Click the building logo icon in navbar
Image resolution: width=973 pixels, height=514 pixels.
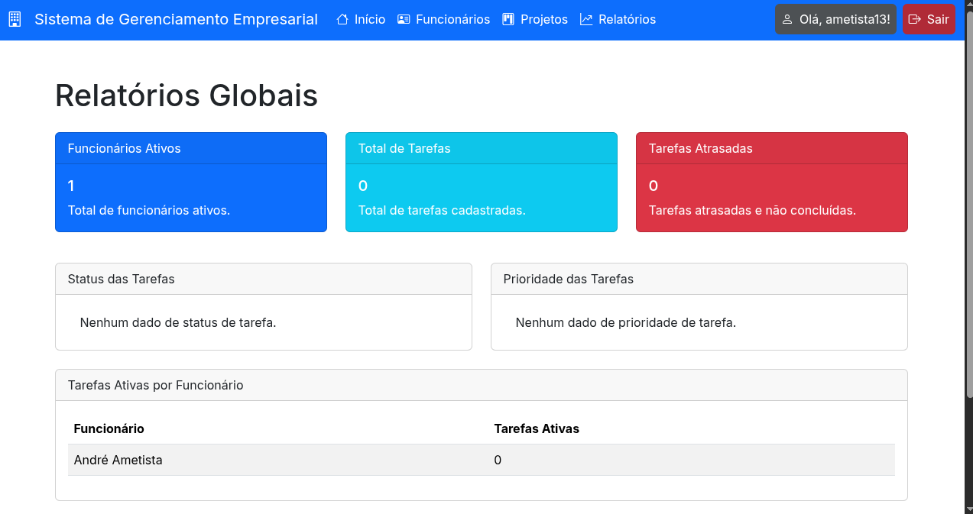click(x=15, y=19)
